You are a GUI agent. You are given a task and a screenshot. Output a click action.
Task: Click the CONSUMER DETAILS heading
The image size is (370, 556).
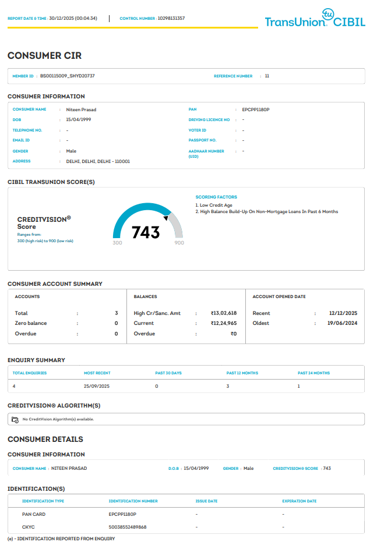click(x=45, y=440)
